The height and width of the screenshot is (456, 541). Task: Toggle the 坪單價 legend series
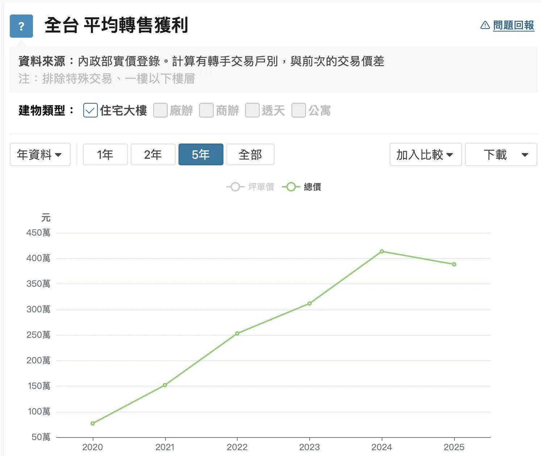pyautogui.click(x=250, y=187)
